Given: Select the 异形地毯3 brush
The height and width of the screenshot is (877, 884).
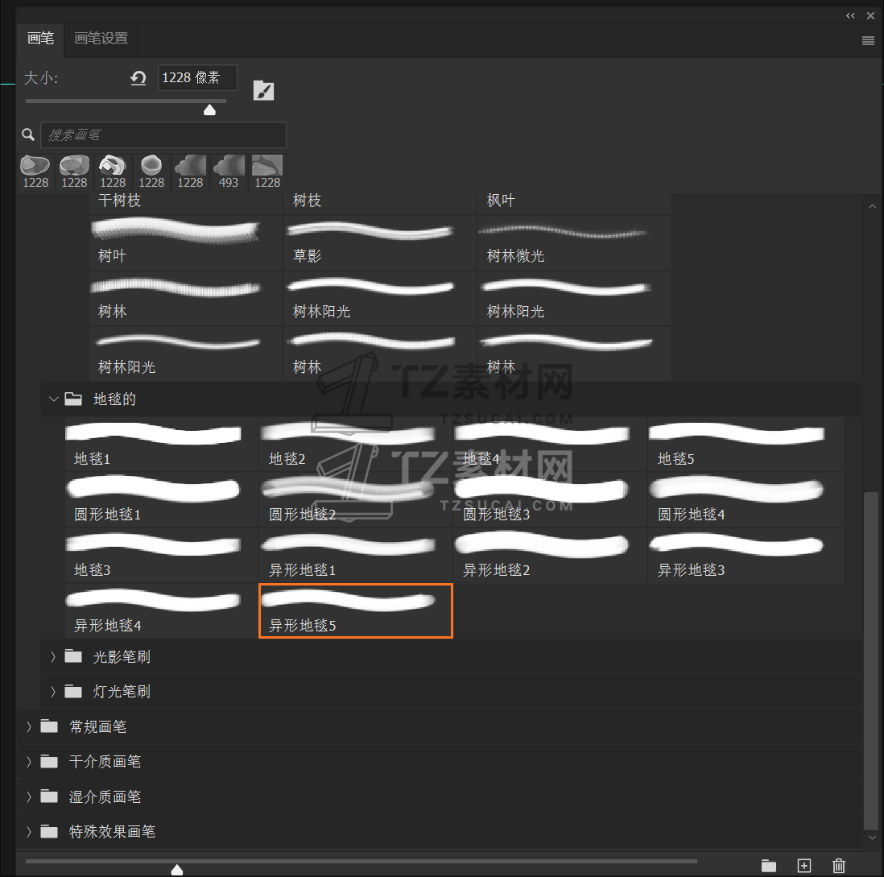Looking at the screenshot, I should pyautogui.click(x=745, y=556).
